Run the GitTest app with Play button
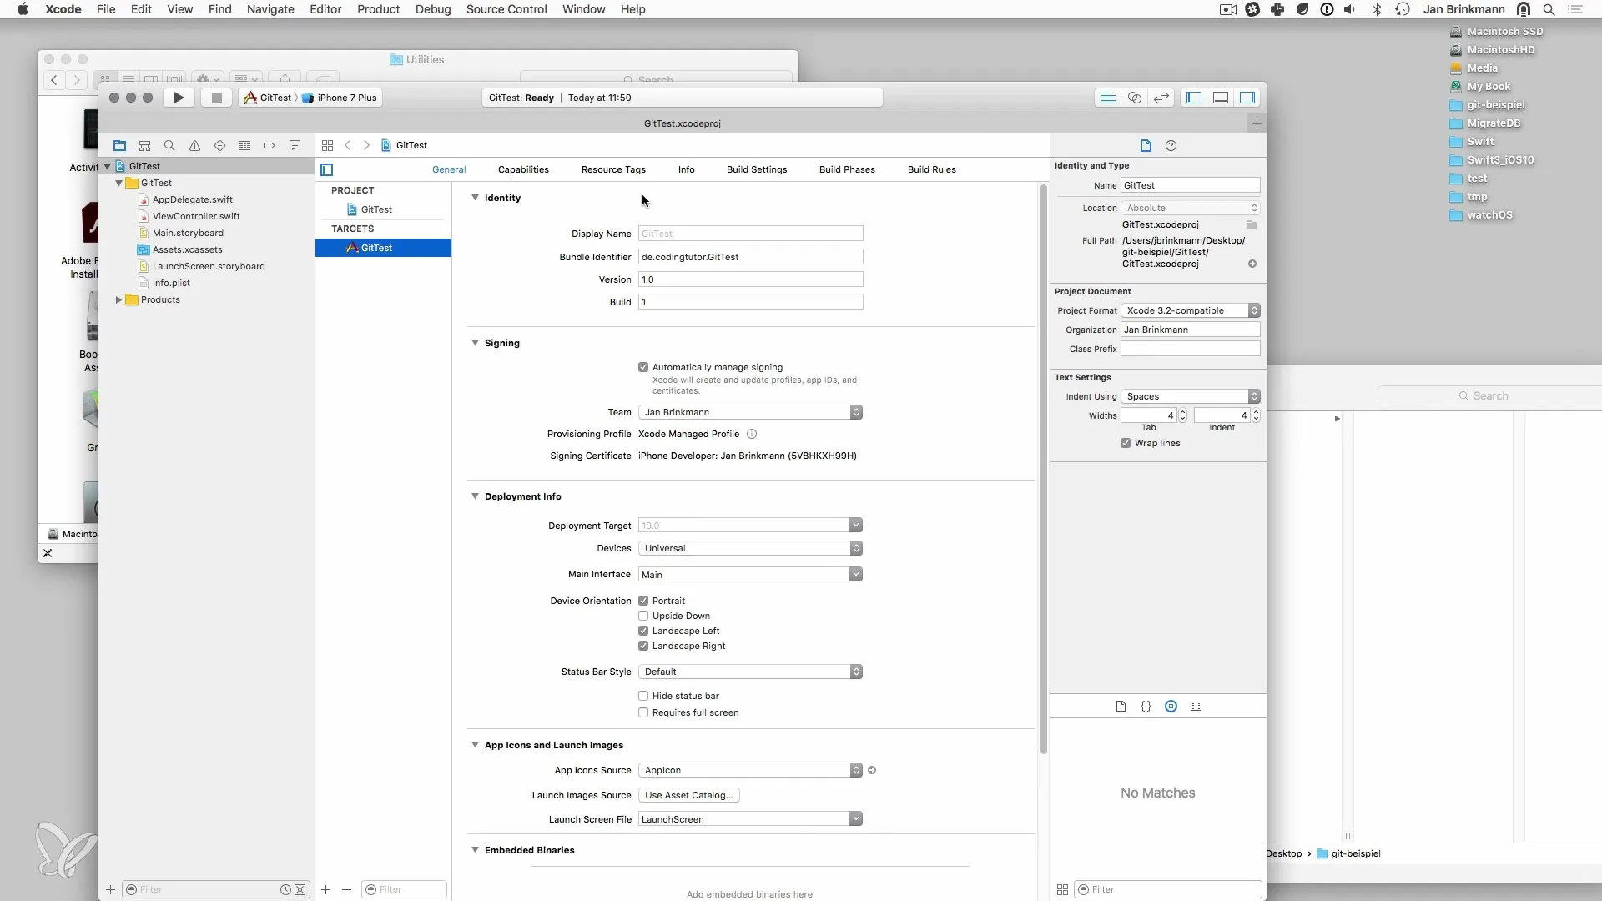 [x=179, y=98]
